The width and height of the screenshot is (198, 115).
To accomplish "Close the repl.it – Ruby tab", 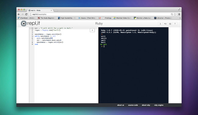I will tap(51, 10).
